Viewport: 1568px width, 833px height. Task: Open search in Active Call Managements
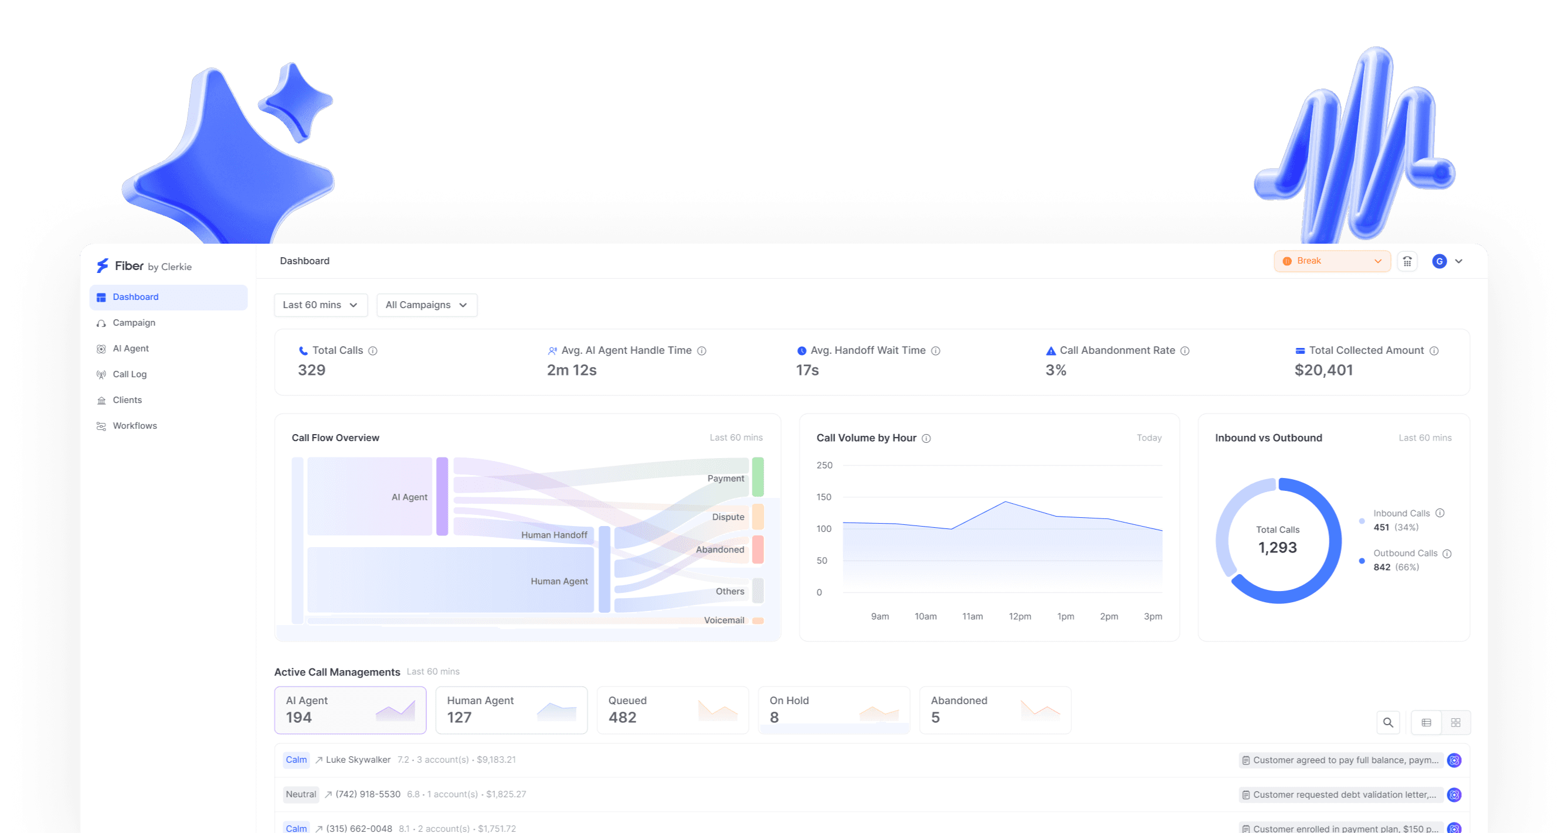(x=1388, y=722)
